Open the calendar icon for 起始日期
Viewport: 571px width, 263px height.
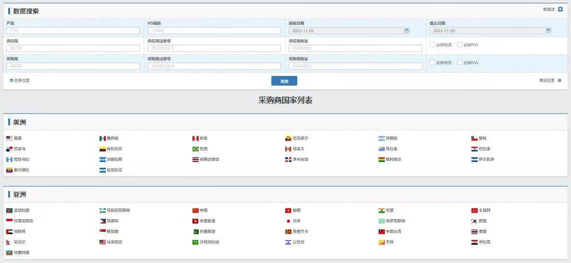pos(406,31)
